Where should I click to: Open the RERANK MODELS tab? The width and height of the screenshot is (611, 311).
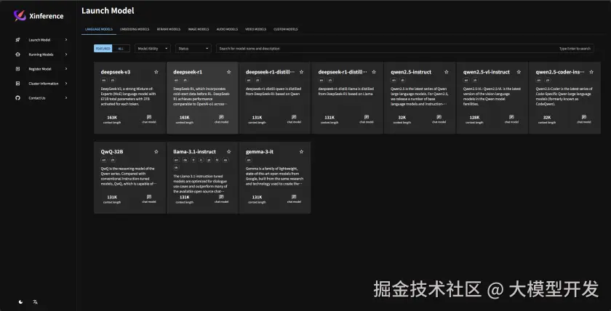(x=169, y=29)
